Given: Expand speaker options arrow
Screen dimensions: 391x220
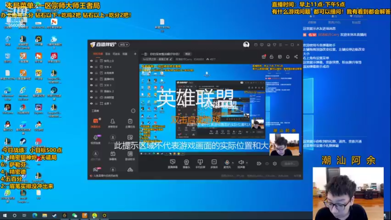Looking at the screenshot, I should coord(247,163).
